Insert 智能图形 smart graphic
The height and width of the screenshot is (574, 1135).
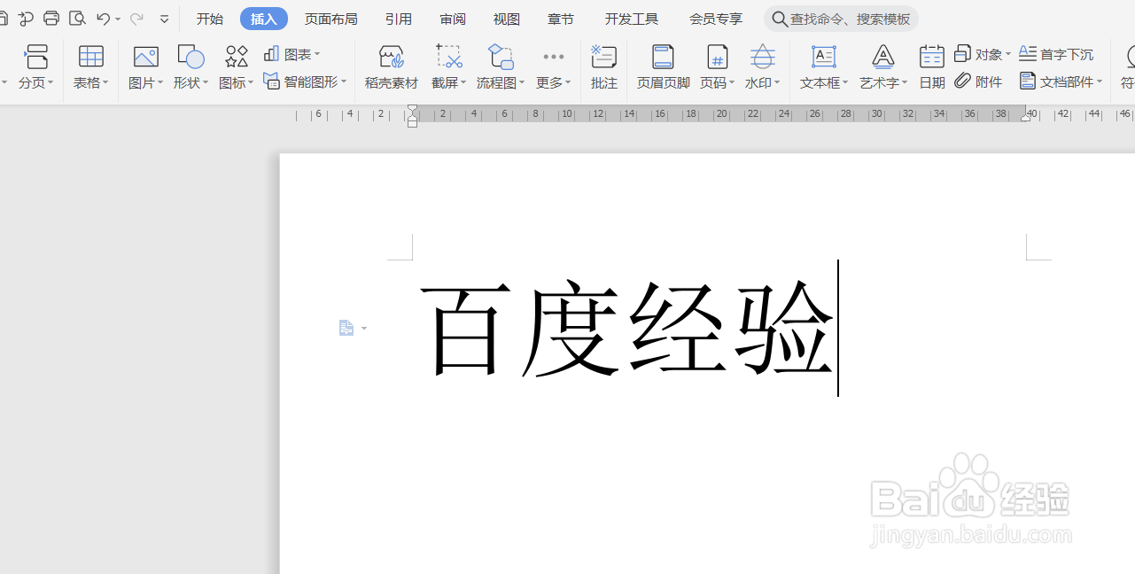pos(305,81)
